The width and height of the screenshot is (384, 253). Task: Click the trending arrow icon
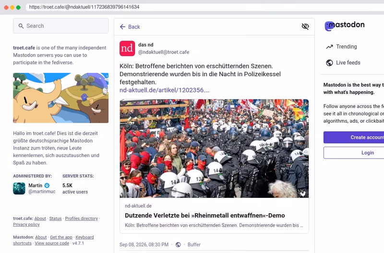pyautogui.click(x=329, y=46)
